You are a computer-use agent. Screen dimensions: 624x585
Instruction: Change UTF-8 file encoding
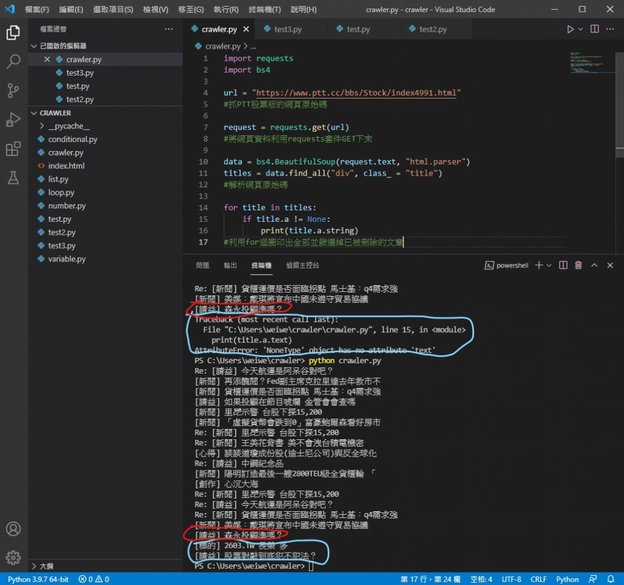511,579
